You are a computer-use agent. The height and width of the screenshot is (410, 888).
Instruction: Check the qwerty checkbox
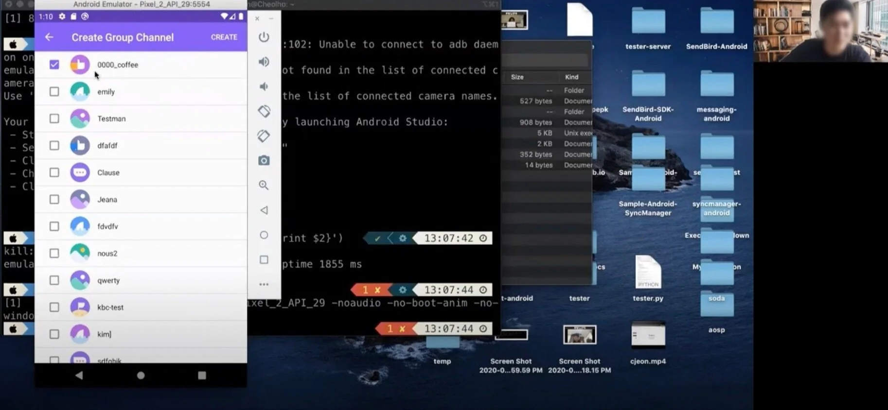pos(54,280)
